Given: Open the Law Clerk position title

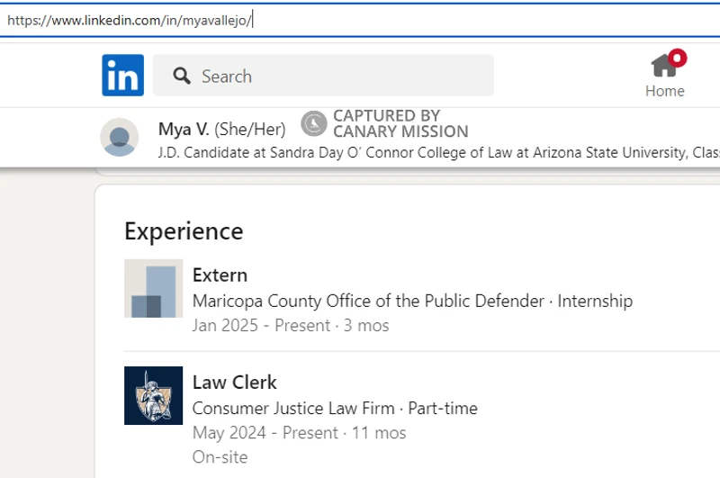Looking at the screenshot, I should [235, 382].
